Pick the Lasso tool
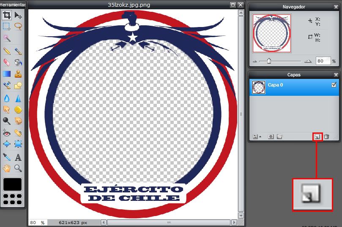Viewport: 342px width, 227px height. (18, 26)
